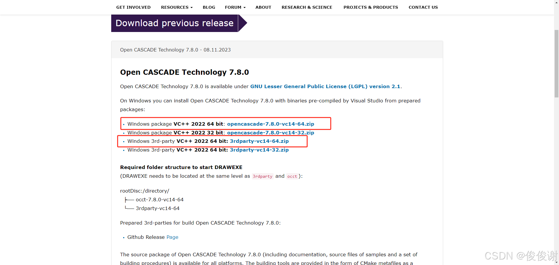Select the GET INVOLVED menu item
559x265 pixels.
tap(133, 7)
